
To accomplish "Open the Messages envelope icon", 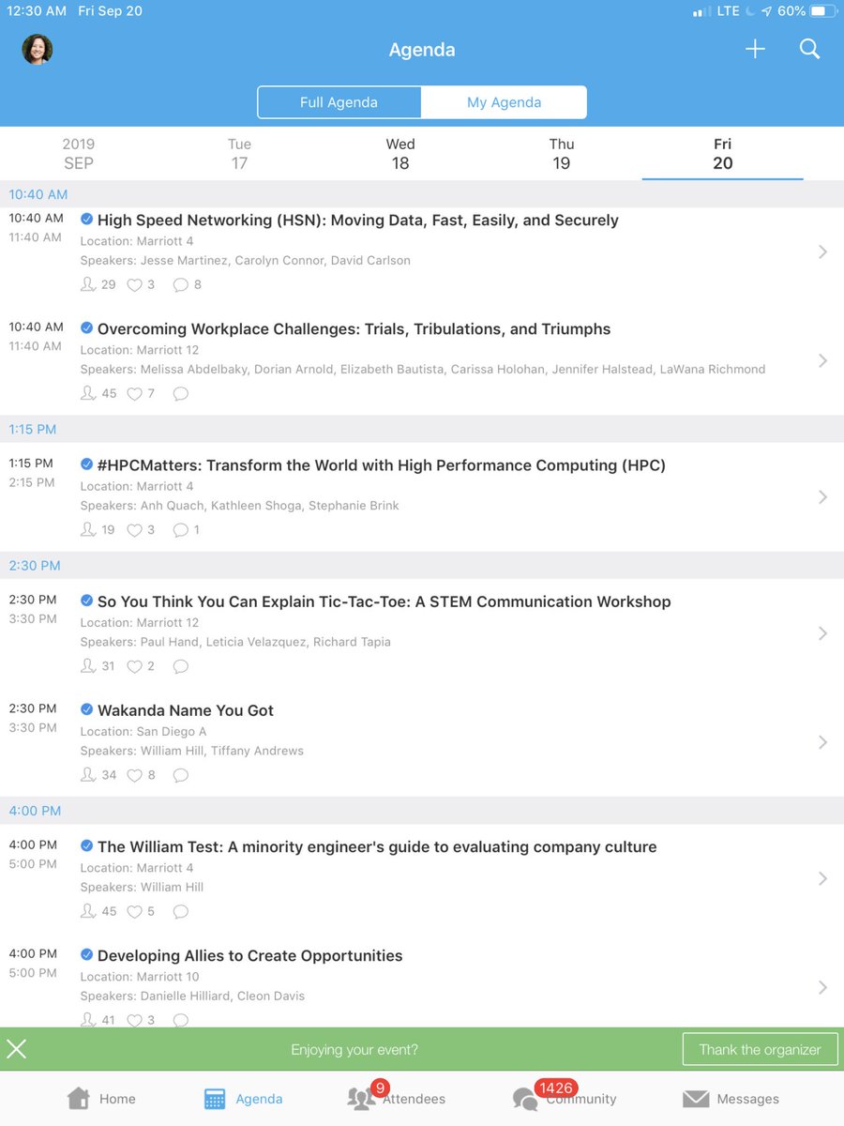I will pyautogui.click(x=696, y=1098).
